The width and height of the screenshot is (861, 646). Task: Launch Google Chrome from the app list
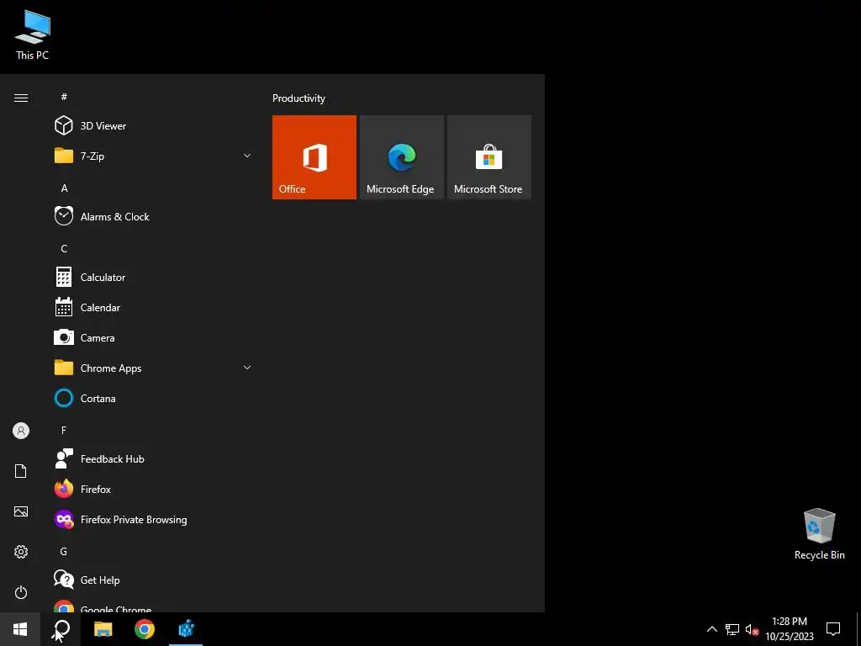[154, 606]
